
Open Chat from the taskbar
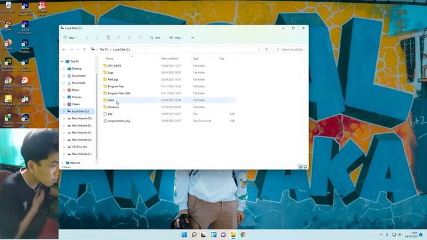click(224, 235)
